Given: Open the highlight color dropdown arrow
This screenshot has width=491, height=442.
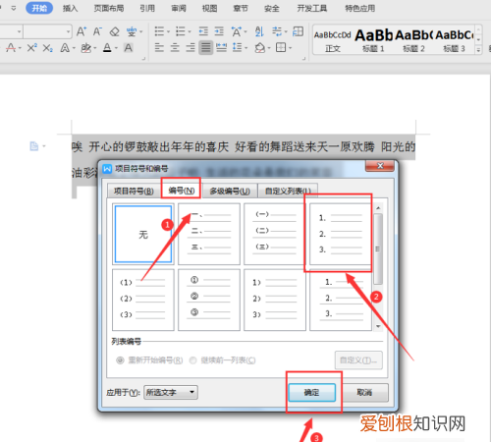Looking at the screenshot, I should (95, 48).
